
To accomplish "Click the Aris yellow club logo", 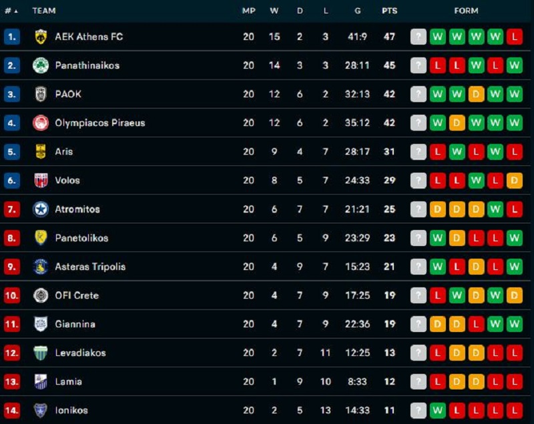I will tap(41, 151).
